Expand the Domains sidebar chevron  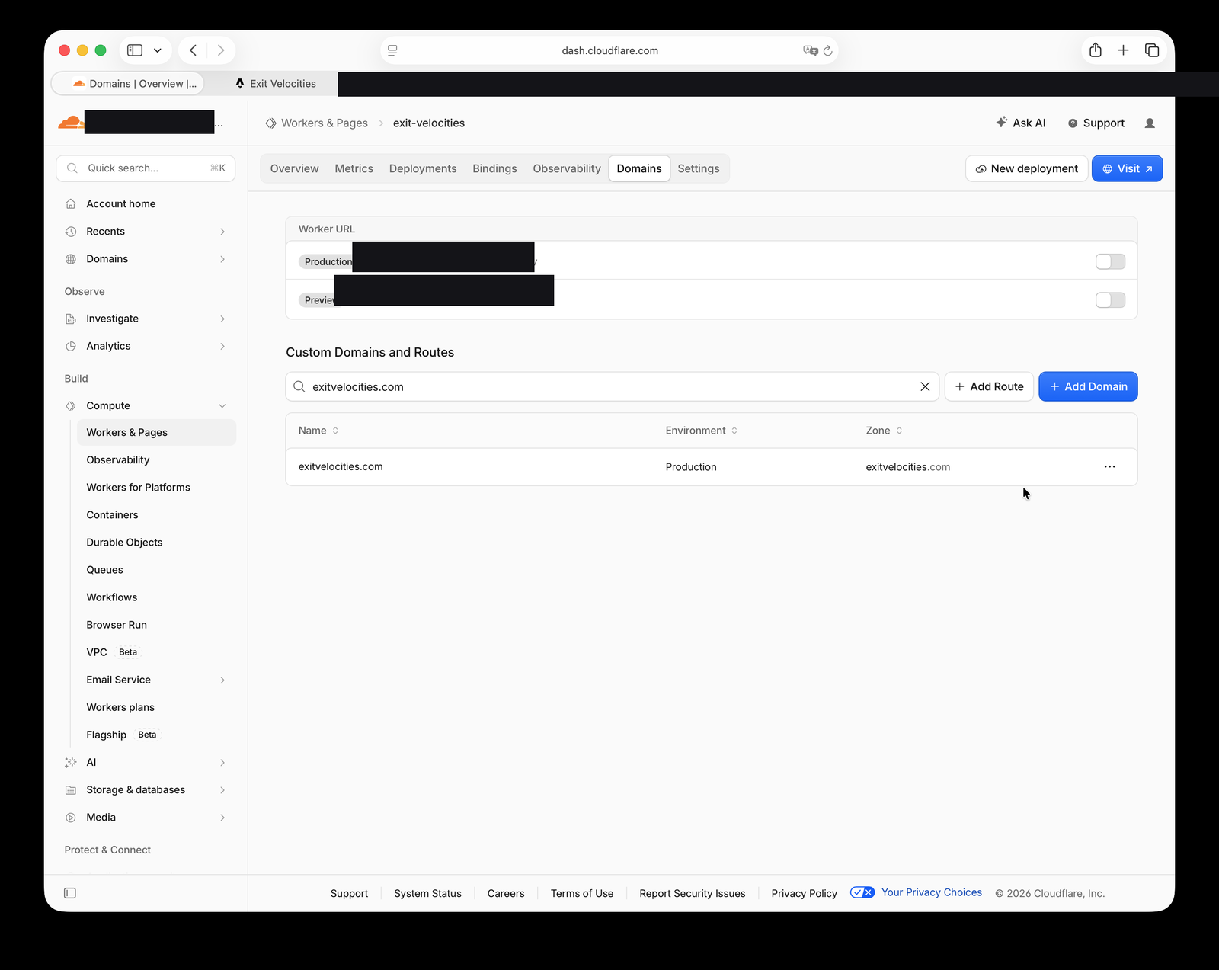222,259
